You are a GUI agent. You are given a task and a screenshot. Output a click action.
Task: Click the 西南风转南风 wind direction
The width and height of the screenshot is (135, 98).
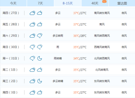[102, 47]
